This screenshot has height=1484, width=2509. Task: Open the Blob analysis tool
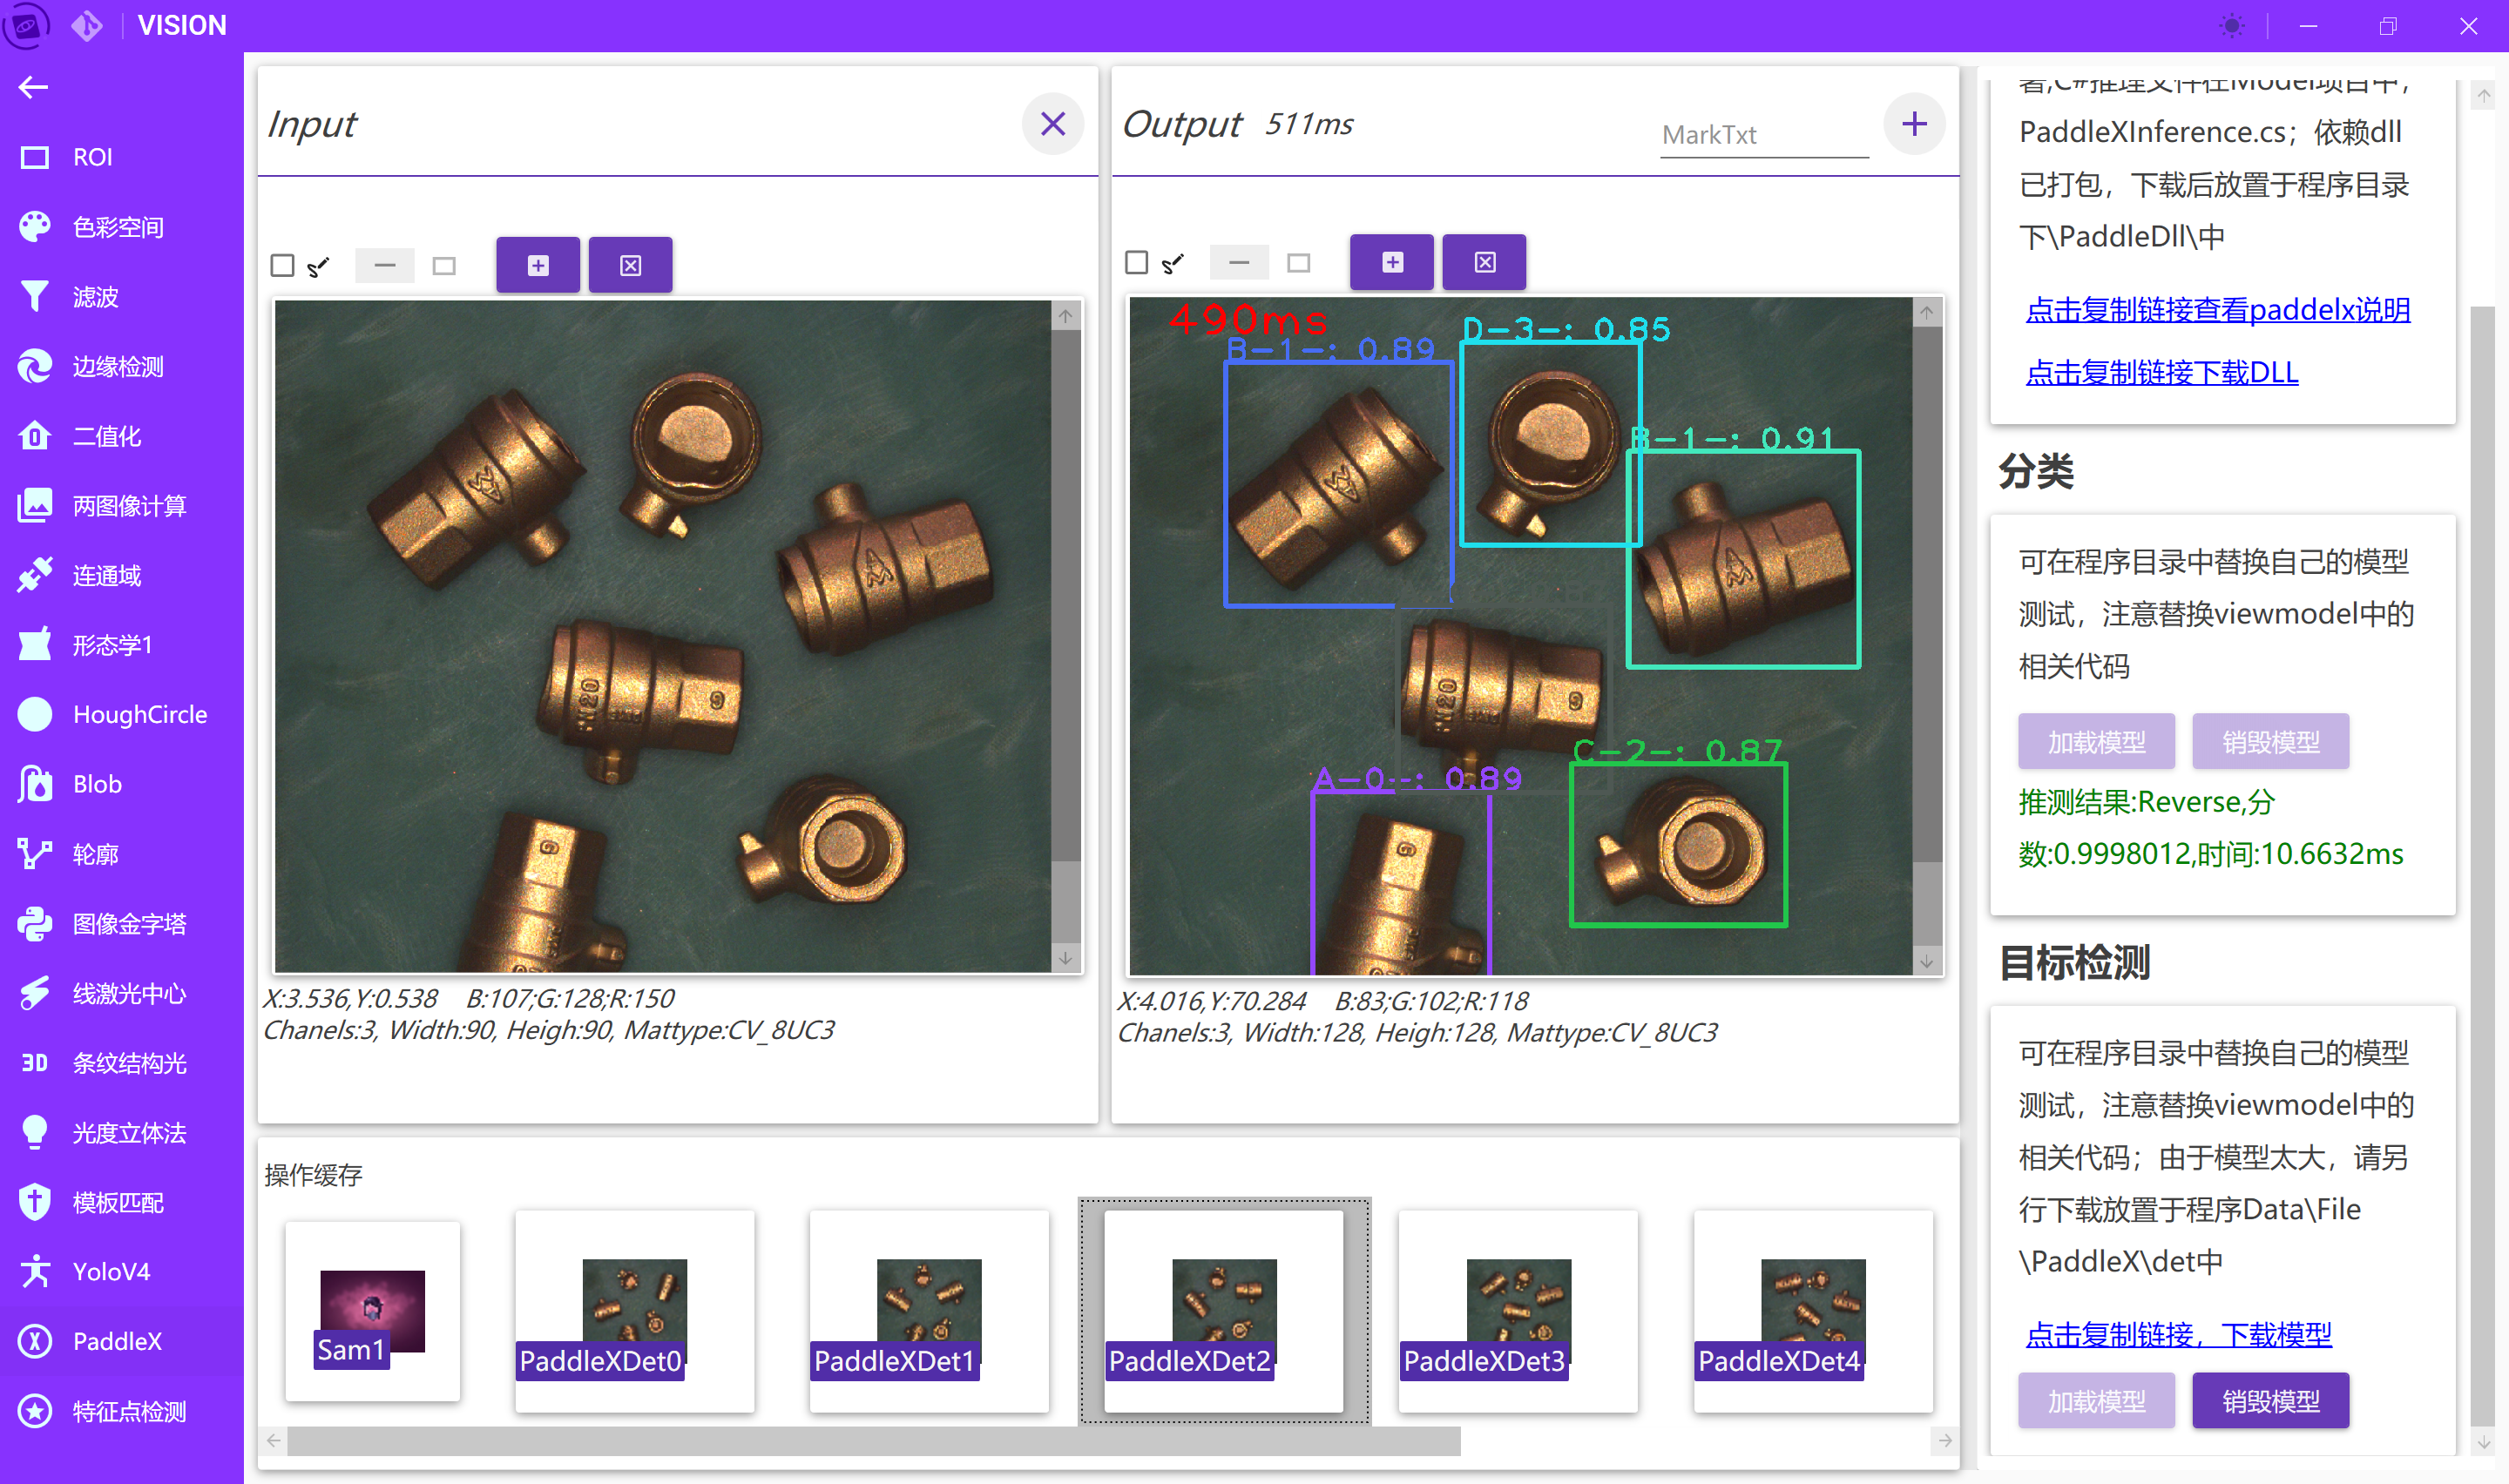click(x=97, y=784)
